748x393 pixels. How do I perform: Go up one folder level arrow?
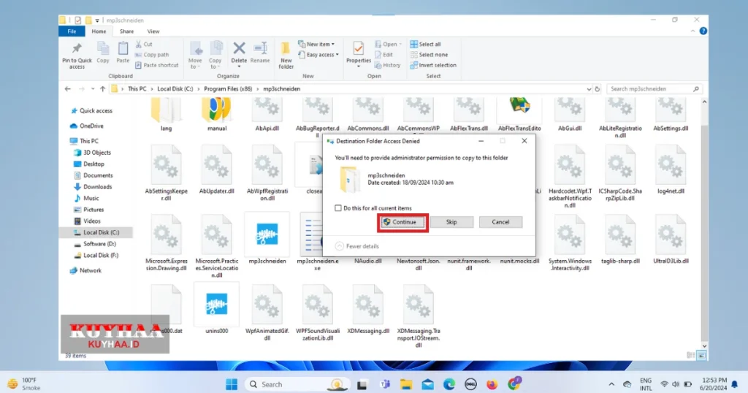[102, 89]
